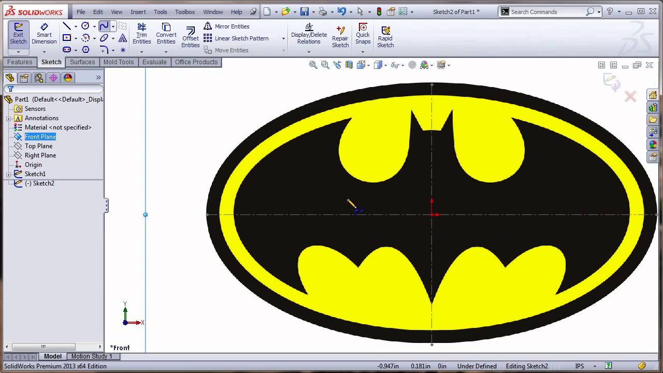Open Convert Entities dropdown arrow
This screenshot has height=373, width=663.
tap(166, 52)
